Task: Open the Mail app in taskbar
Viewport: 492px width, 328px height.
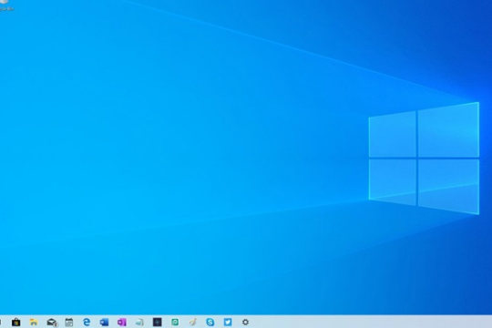Action: pyautogui.click(x=52, y=322)
